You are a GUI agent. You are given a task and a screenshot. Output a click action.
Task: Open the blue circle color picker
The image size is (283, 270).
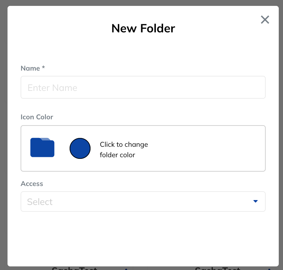click(80, 148)
